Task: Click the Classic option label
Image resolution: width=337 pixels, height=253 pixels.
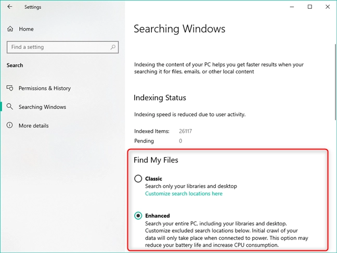Action: coord(153,179)
